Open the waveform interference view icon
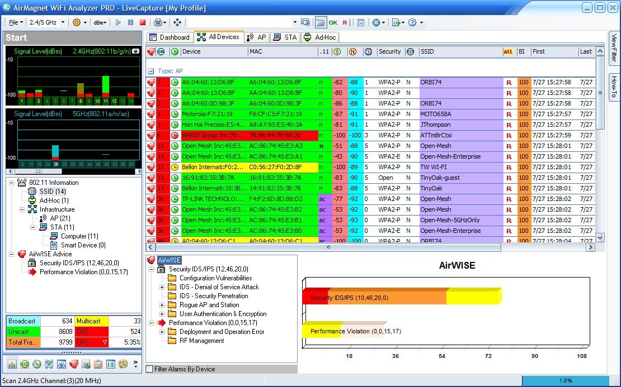The height and width of the screenshot is (387, 621). pyautogui.click(x=37, y=364)
